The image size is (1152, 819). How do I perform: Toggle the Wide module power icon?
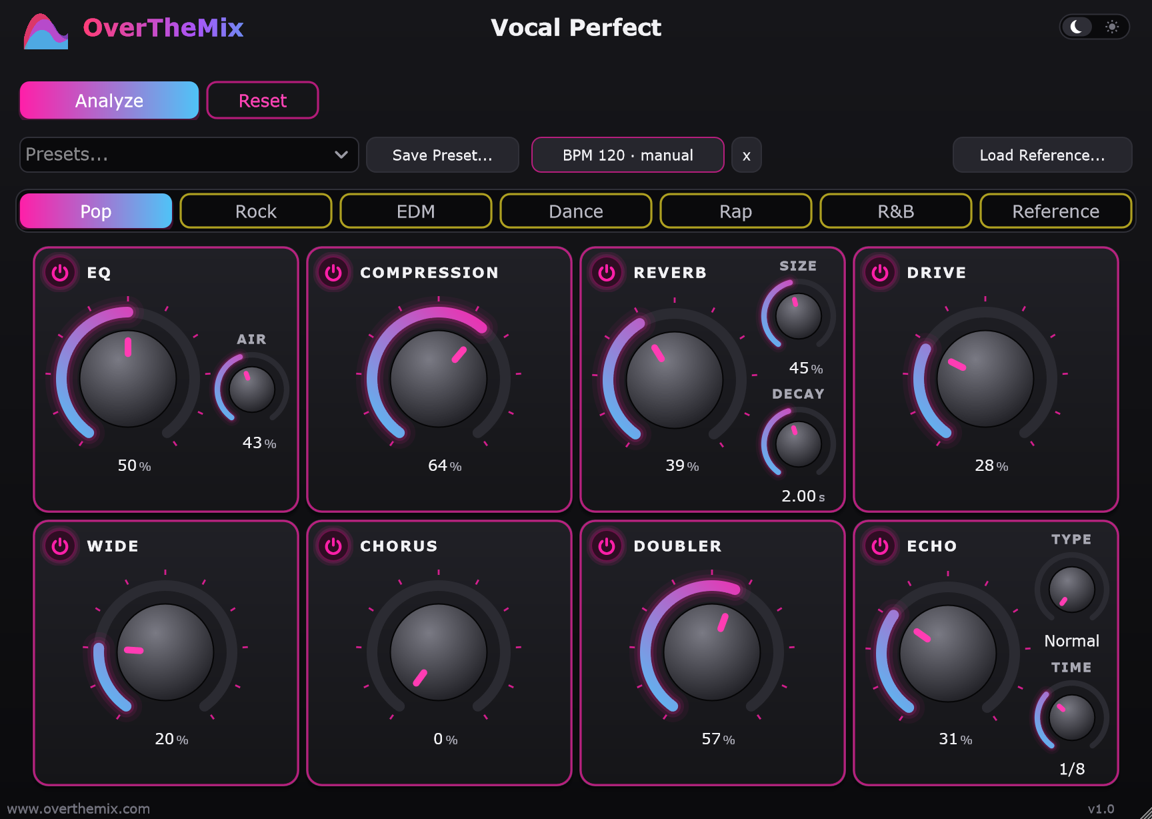[60, 546]
